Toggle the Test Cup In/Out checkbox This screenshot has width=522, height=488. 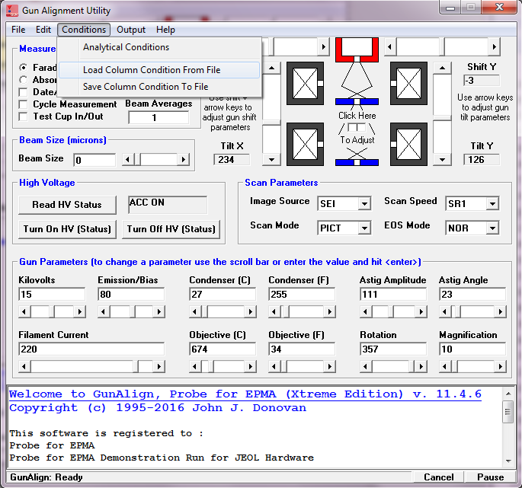(24, 116)
